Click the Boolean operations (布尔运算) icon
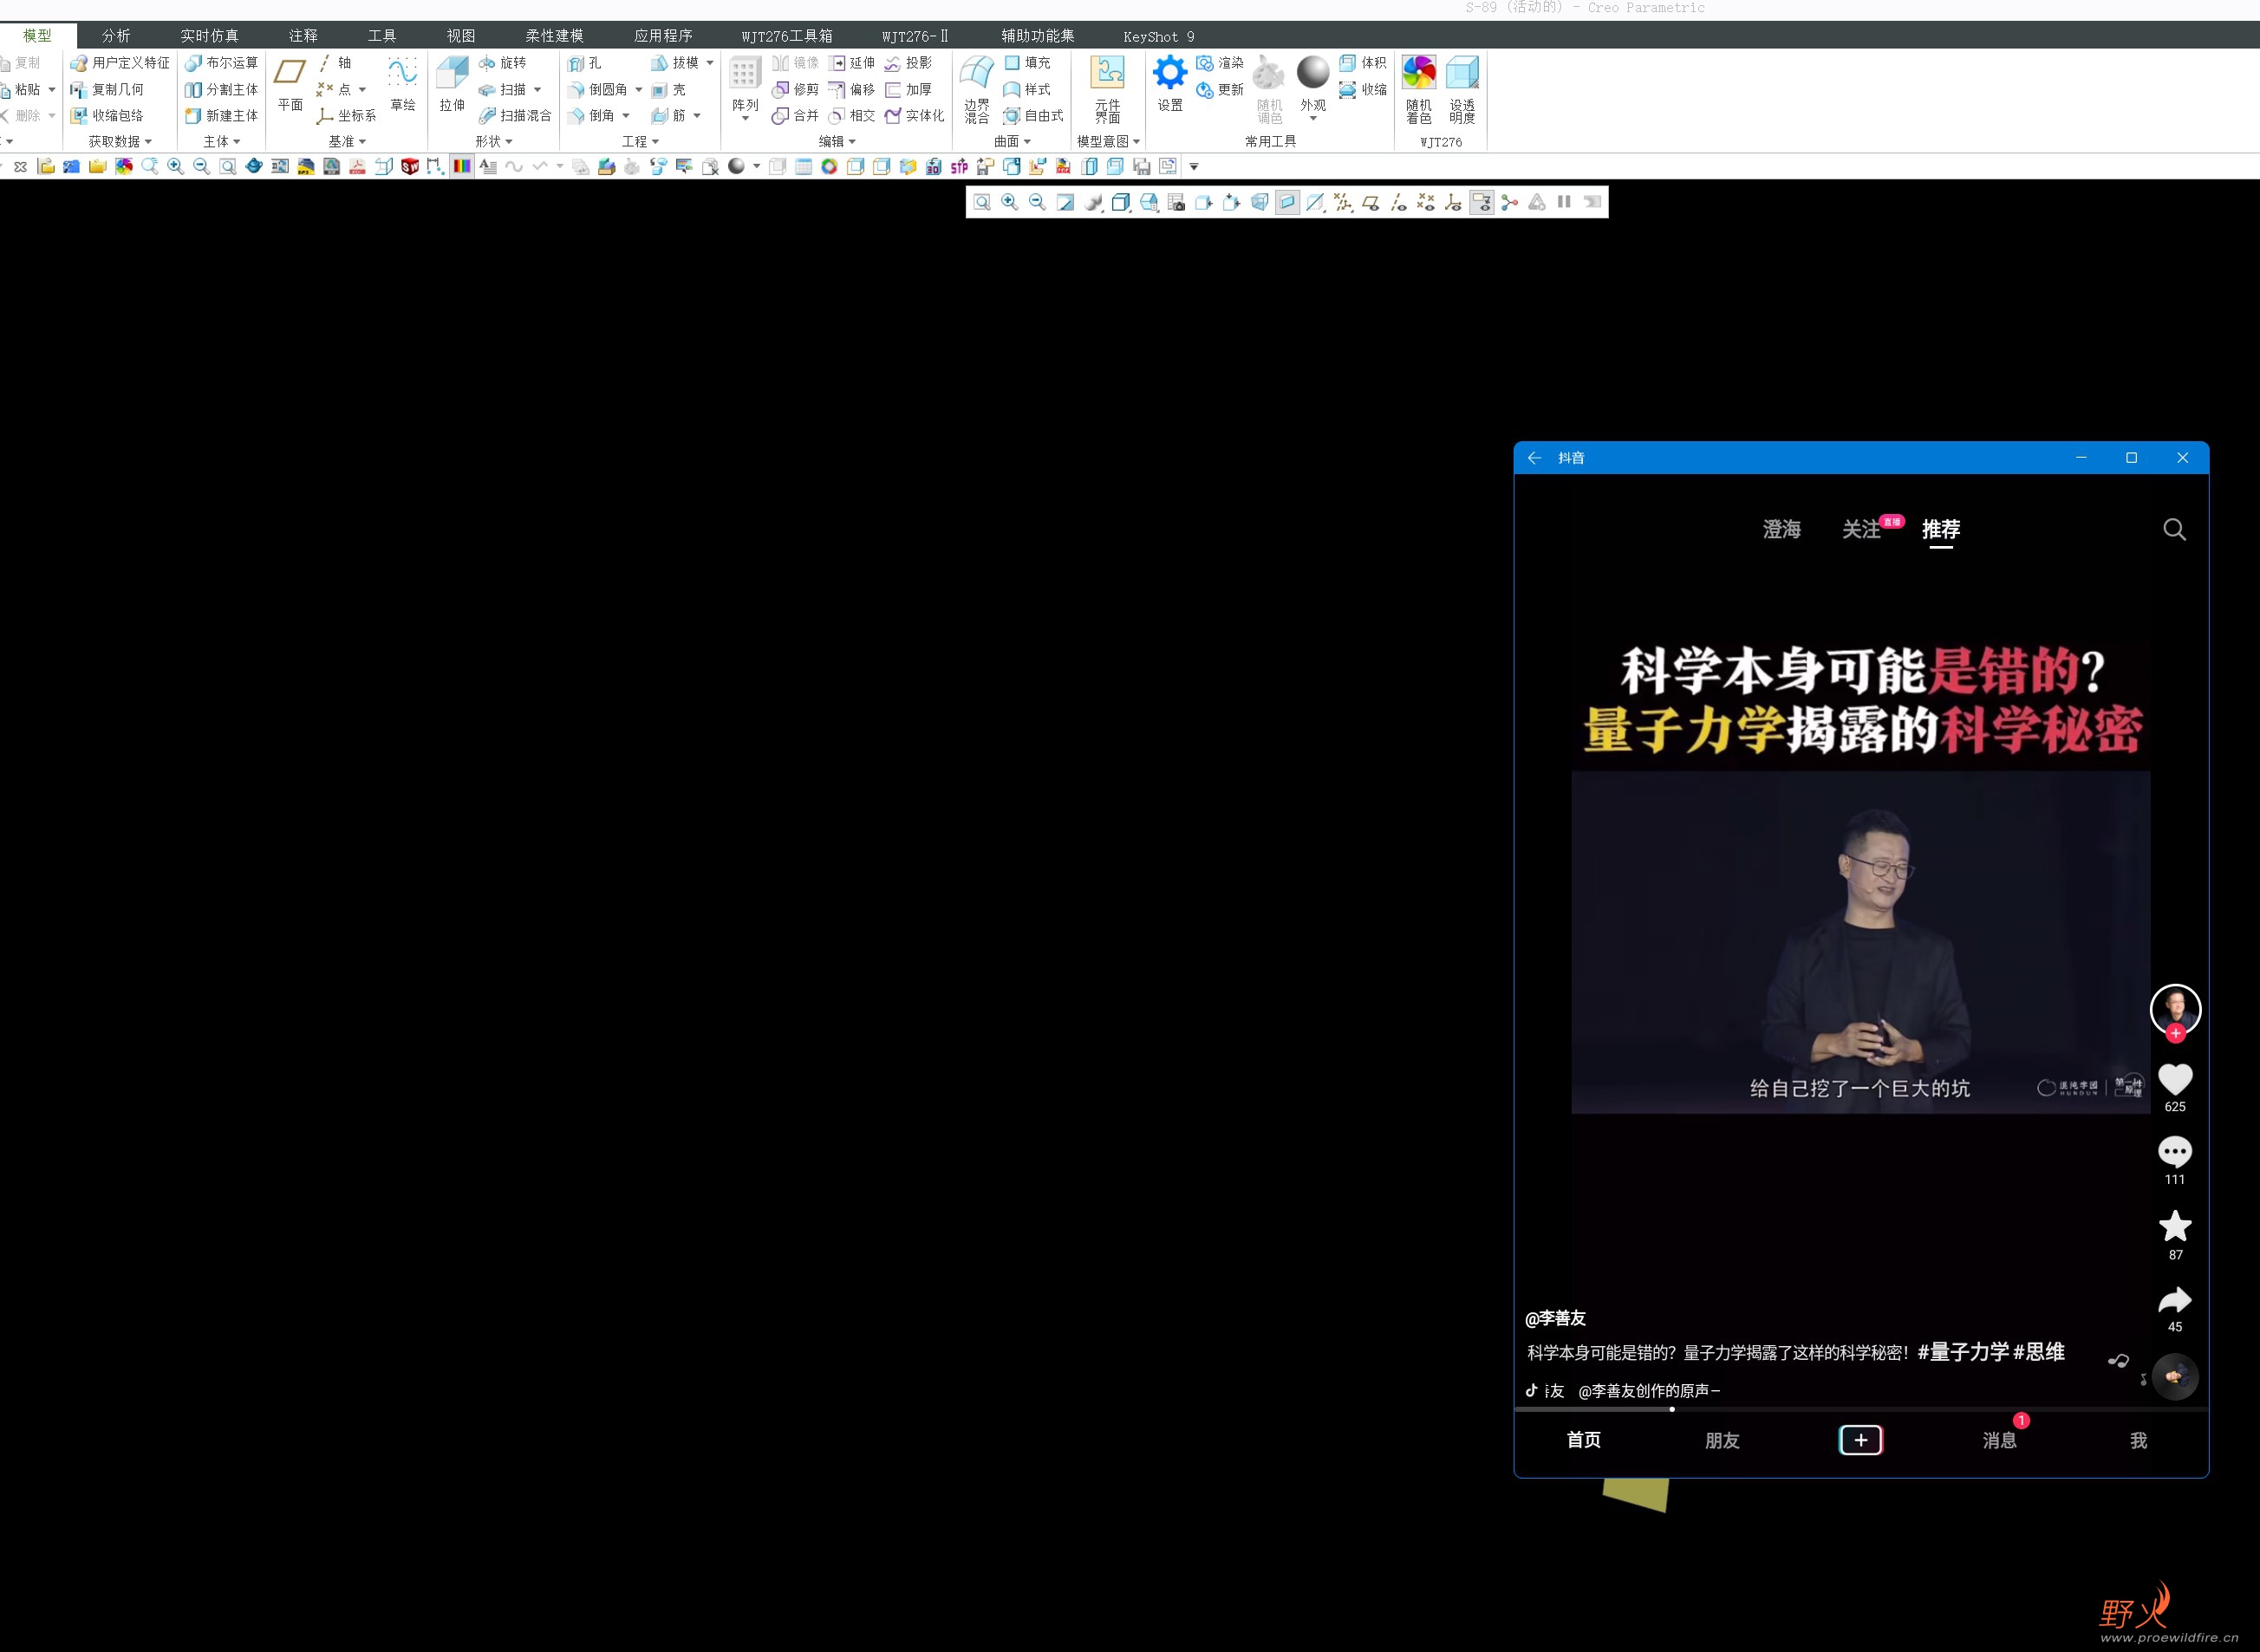 [x=221, y=63]
